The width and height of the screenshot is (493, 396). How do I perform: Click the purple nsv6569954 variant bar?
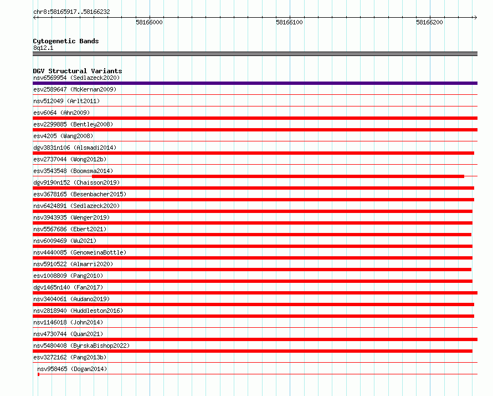(x=255, y=83)
